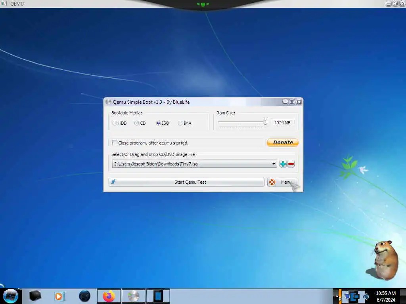Add an image file with plus icon
Viewport: 406px width, 304px height.
(x=283, y=164)
